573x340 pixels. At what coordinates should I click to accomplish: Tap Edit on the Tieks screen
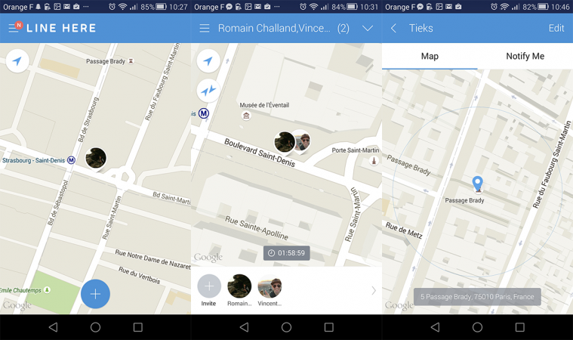point(556,28)
